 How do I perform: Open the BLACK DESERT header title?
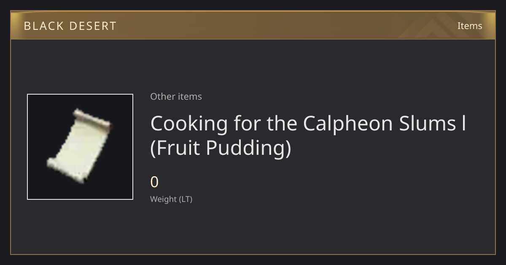tap(70, 26)
